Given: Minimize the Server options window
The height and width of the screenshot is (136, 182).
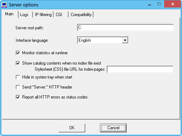Looking at the screenshot, I should tap(150, 5).
